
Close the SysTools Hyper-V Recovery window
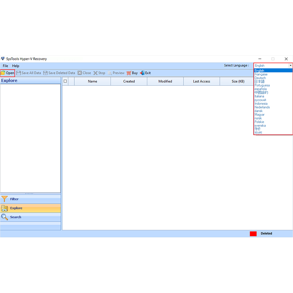click(x=286, y=59)
